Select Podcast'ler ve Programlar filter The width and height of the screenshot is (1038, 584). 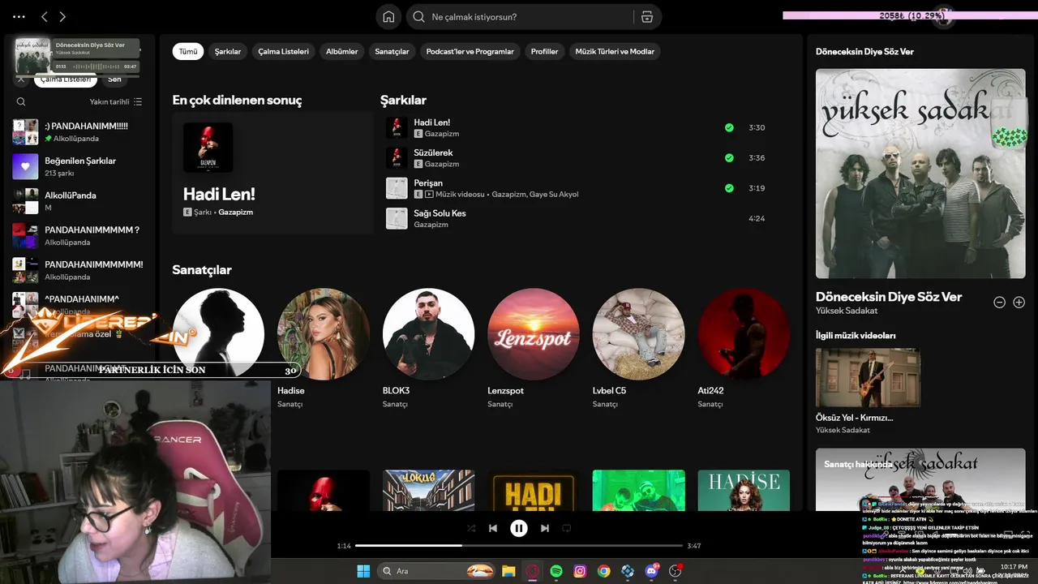(x=470, y=51)
